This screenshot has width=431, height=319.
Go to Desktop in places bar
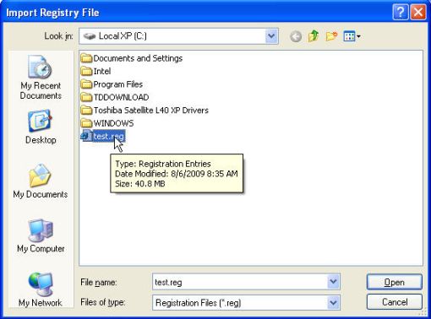click(x=41, y=127)
